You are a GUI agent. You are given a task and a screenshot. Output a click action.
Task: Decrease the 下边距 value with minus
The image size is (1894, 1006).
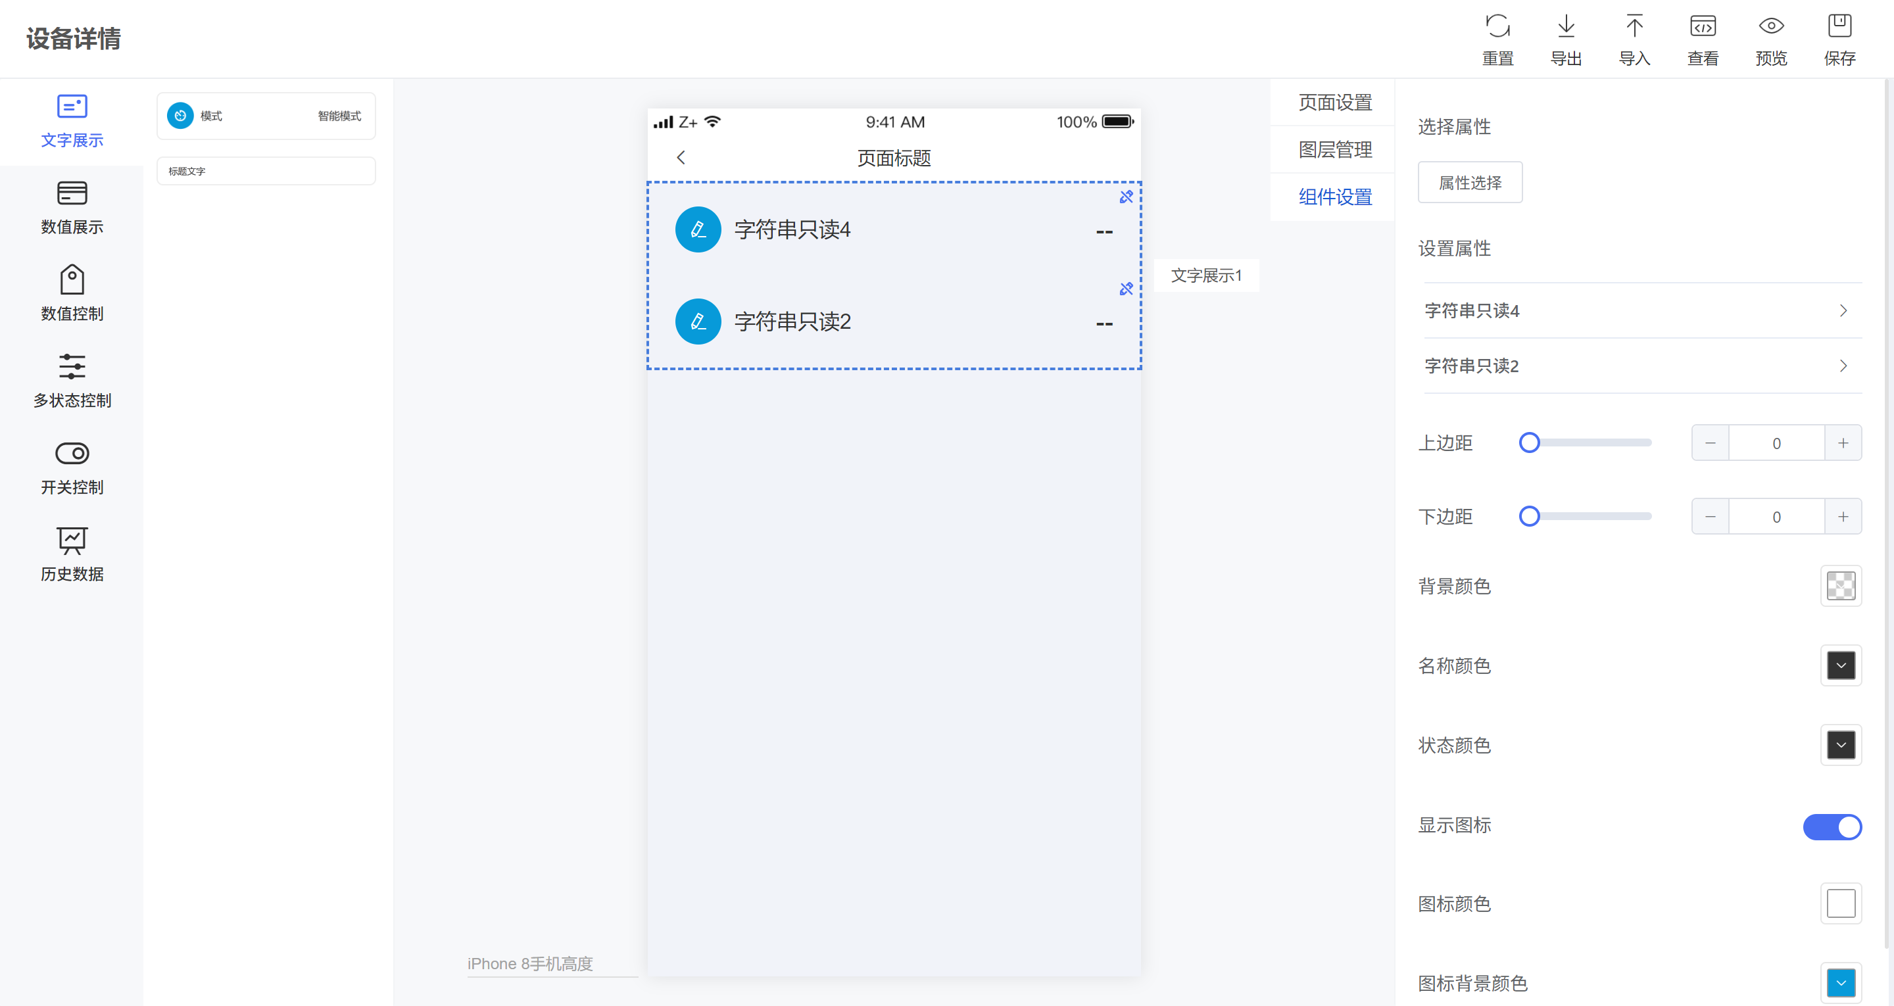1709,516
